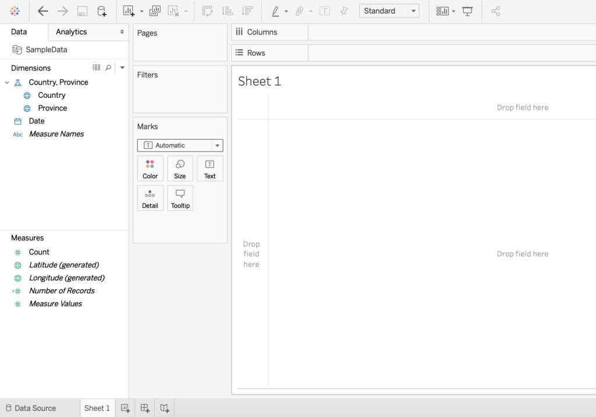Click the Color button in Marks card
This screenshot has height=417, width=596.
[150, 169]
